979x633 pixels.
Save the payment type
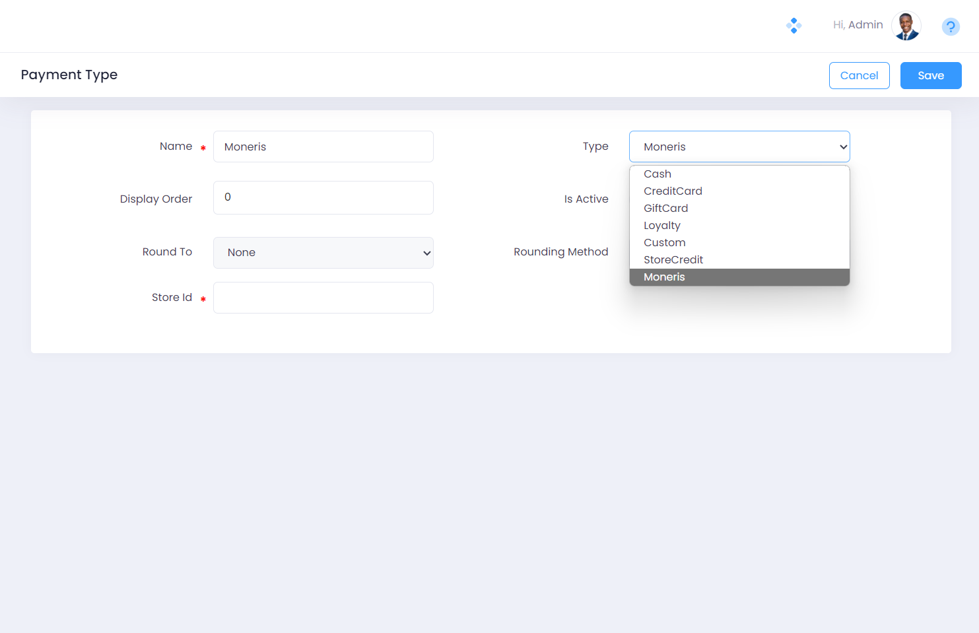pyautogui.click(x=930, y=75)
